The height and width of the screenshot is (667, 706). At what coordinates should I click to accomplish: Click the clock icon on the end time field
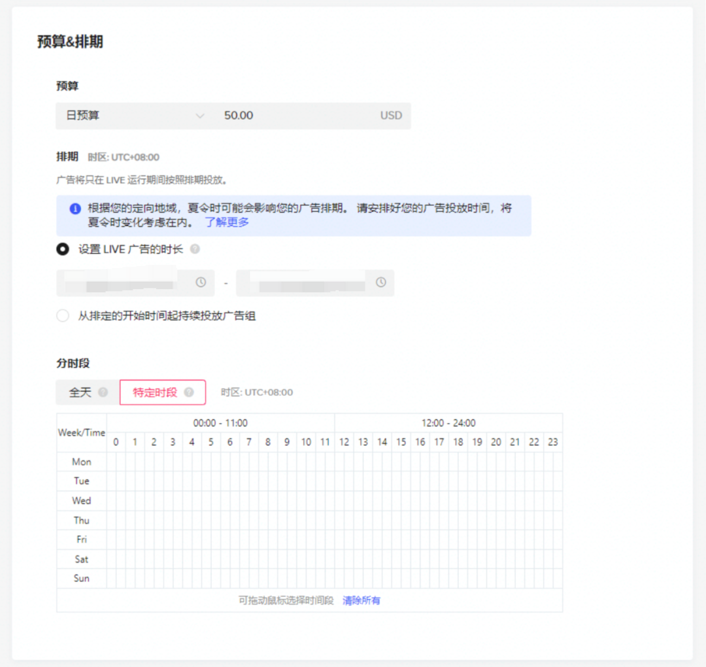coord(380,282)
